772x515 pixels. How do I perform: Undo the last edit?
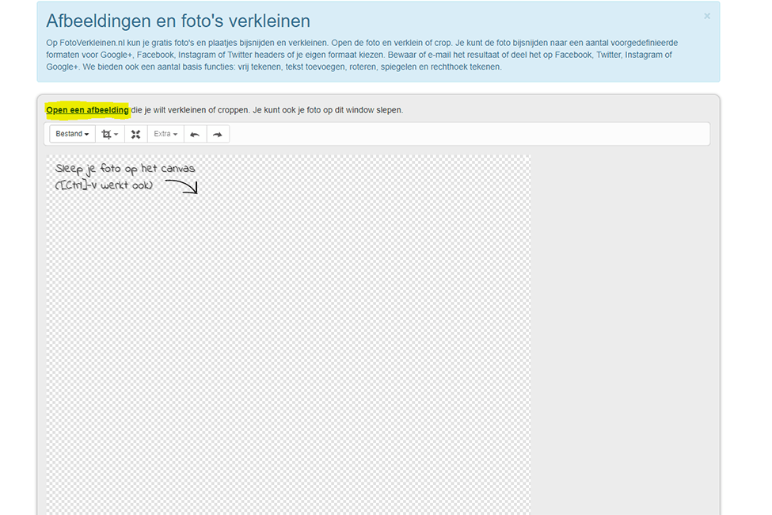coord(195,135)
